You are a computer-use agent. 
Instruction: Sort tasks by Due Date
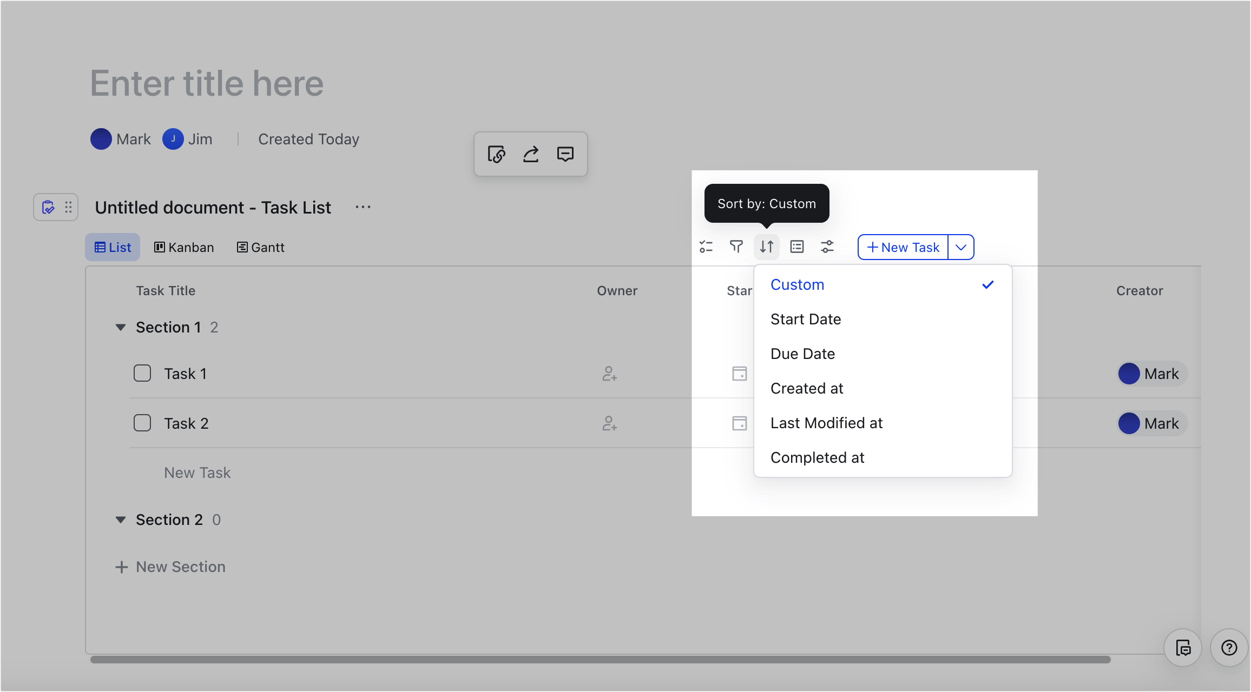(x=883, y=354)
